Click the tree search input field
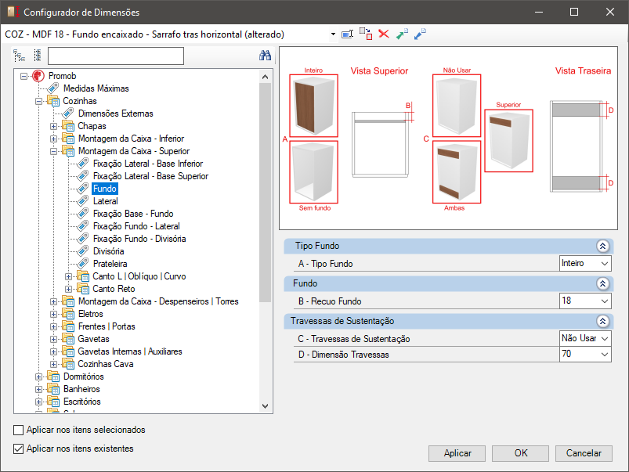629x472 pixels. [116, 56]
